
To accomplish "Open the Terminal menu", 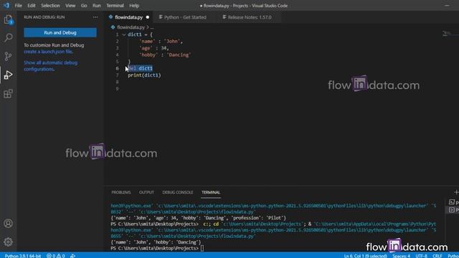I will point(115,6).
